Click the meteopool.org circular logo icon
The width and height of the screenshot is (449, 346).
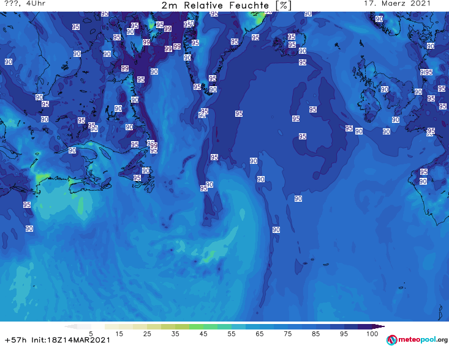[391, 340]
